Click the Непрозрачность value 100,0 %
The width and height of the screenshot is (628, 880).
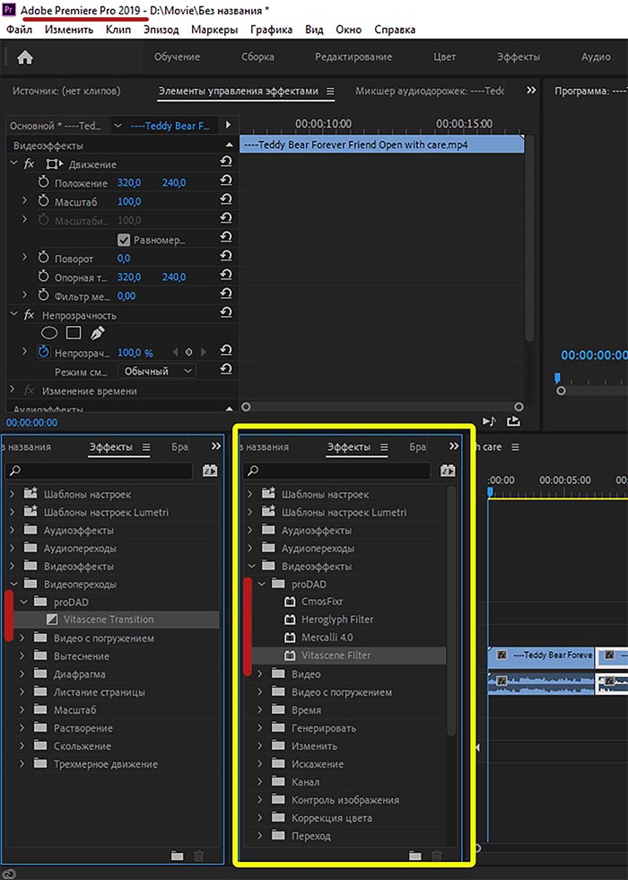point(135,353)
